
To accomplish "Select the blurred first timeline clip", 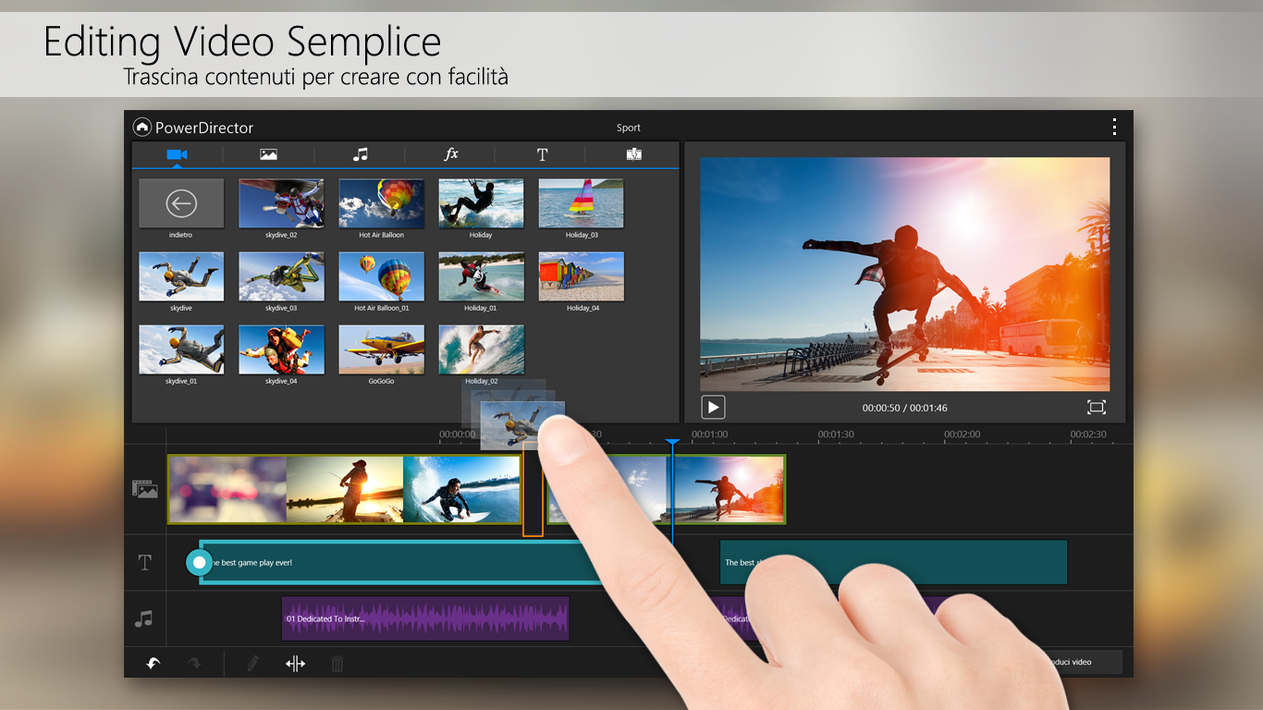I will pos(227,490).
